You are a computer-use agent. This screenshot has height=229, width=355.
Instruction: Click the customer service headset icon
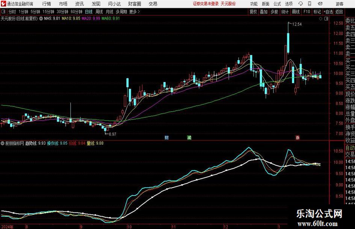[x=301, y=4]
